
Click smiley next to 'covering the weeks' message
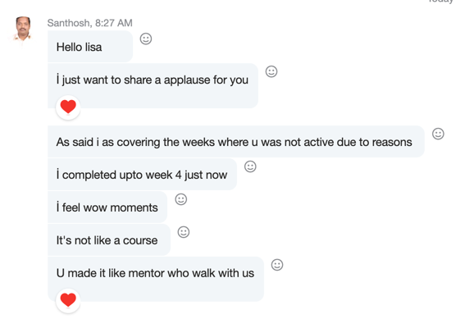tap(438, 134)
